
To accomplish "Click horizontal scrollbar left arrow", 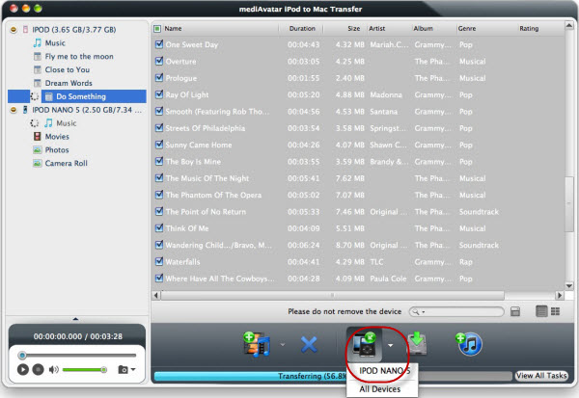I will pyautogui.click(x=156, y=295).
